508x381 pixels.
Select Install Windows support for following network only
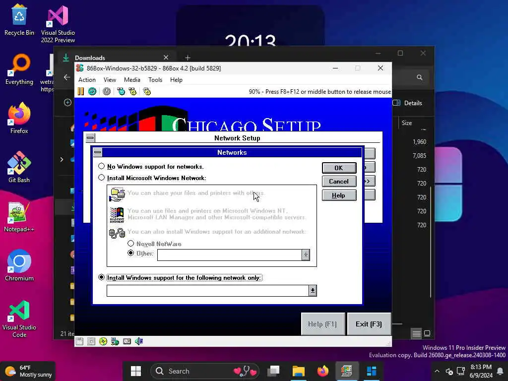101,277
